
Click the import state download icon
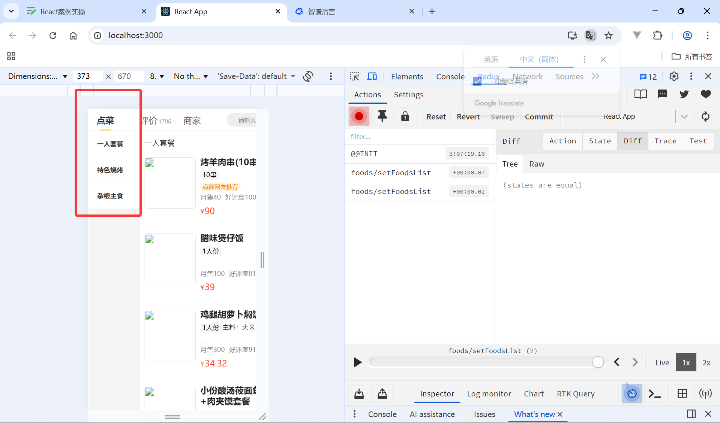point(359,393)
